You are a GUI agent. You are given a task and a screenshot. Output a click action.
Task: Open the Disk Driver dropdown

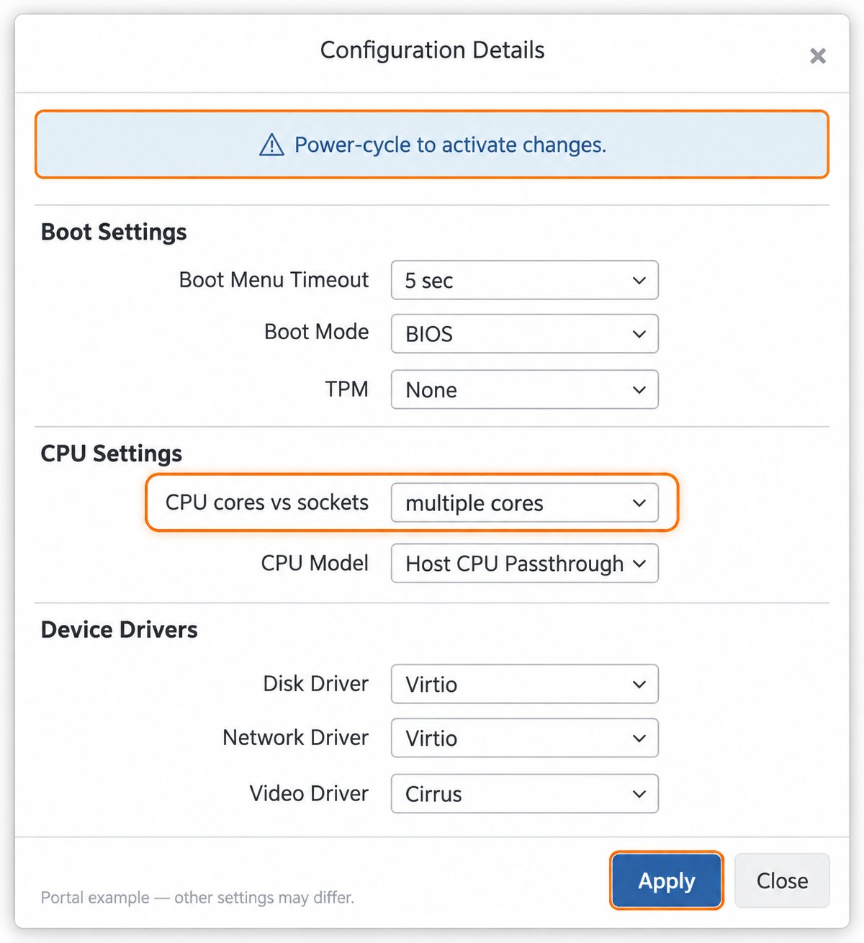point(524,684)
